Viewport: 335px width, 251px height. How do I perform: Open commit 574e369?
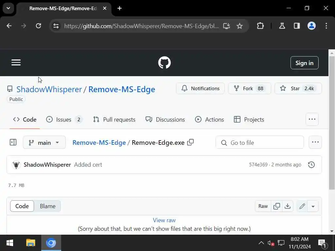(x=258, y=165)
